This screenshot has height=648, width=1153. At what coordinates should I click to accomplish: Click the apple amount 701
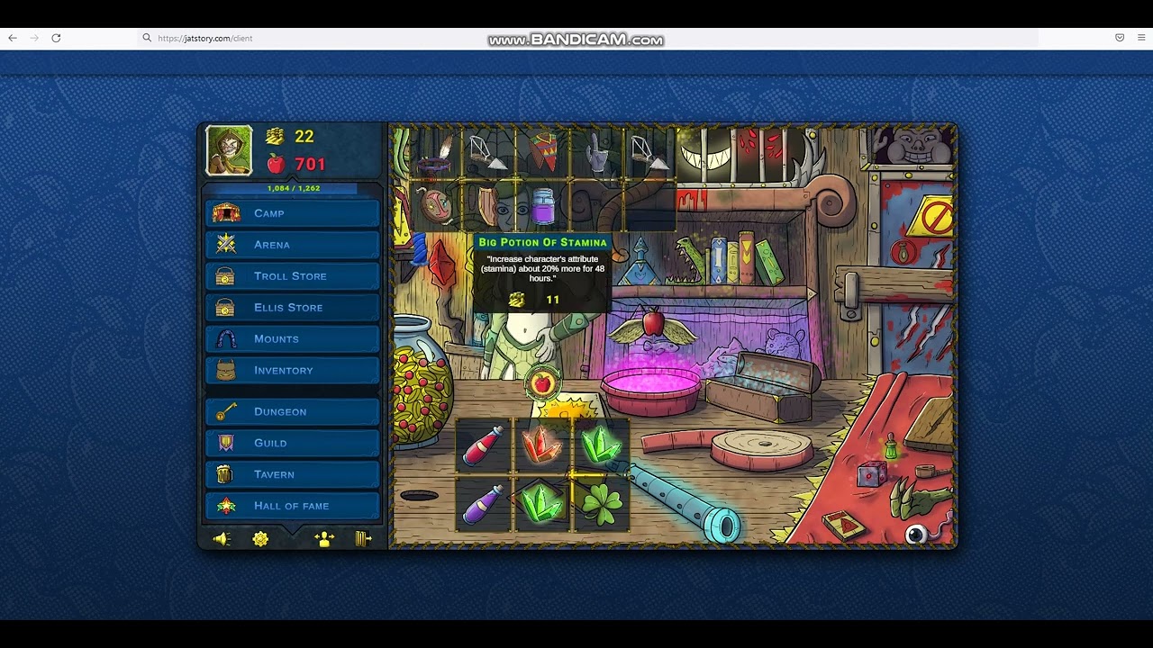(310, 165)
